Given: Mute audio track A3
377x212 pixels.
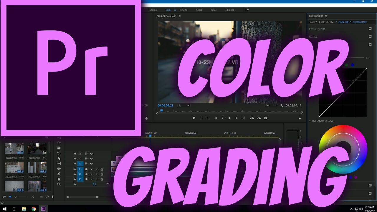Looking at the screenshot, I should click(x=91, y=179).
